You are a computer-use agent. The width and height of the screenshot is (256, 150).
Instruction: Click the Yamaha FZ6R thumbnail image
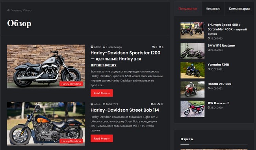pyautogui.click(x=192, y=70)
